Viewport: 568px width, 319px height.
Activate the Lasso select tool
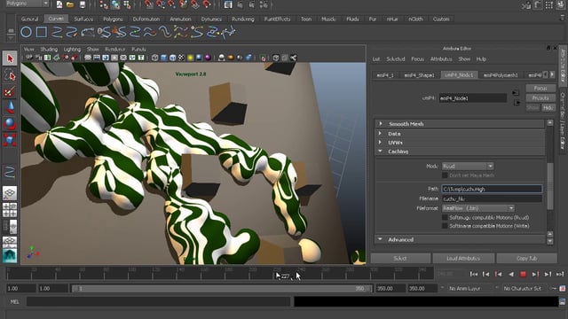[x=10, y=74]
